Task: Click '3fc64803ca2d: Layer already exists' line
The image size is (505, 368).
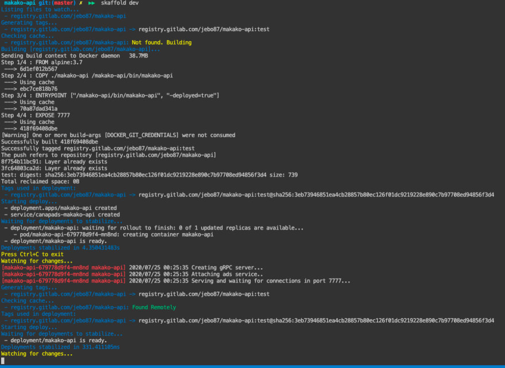Action: coord(54,169)
